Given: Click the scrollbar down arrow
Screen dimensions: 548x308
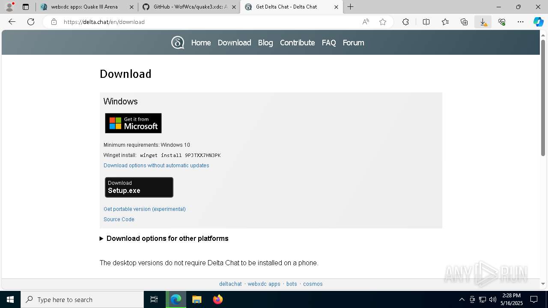Looking at the screenshot, I should [x=543, y=284].
